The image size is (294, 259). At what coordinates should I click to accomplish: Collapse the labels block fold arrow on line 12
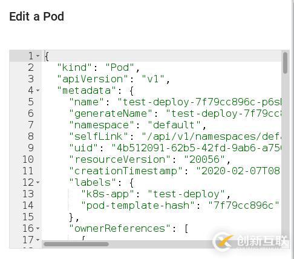(x=38, y=182)
